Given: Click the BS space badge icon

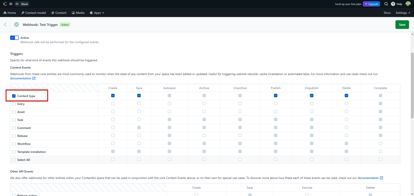Looking at the screenshot, I should pos(17,4).
